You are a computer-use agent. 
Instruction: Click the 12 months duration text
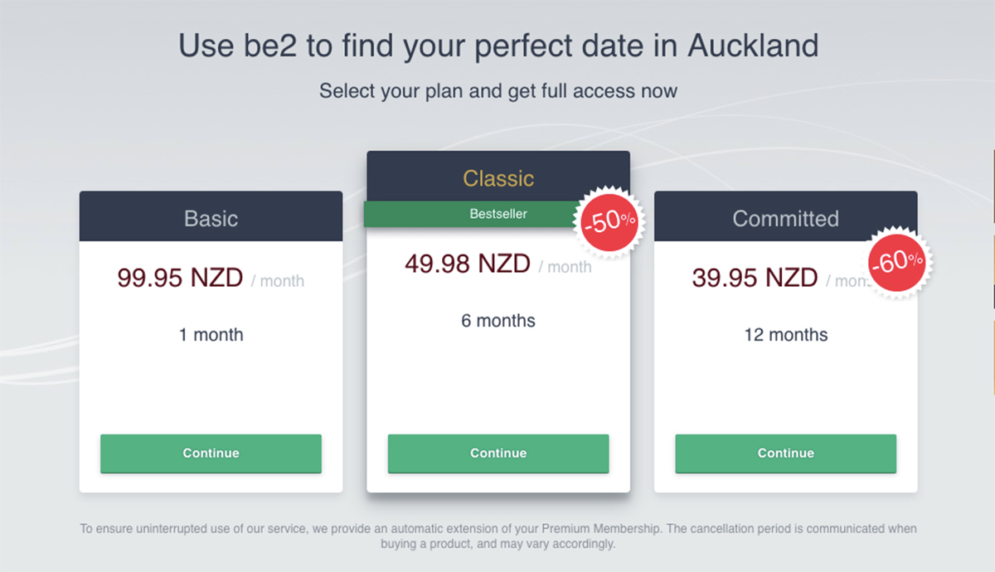point(785,335)
